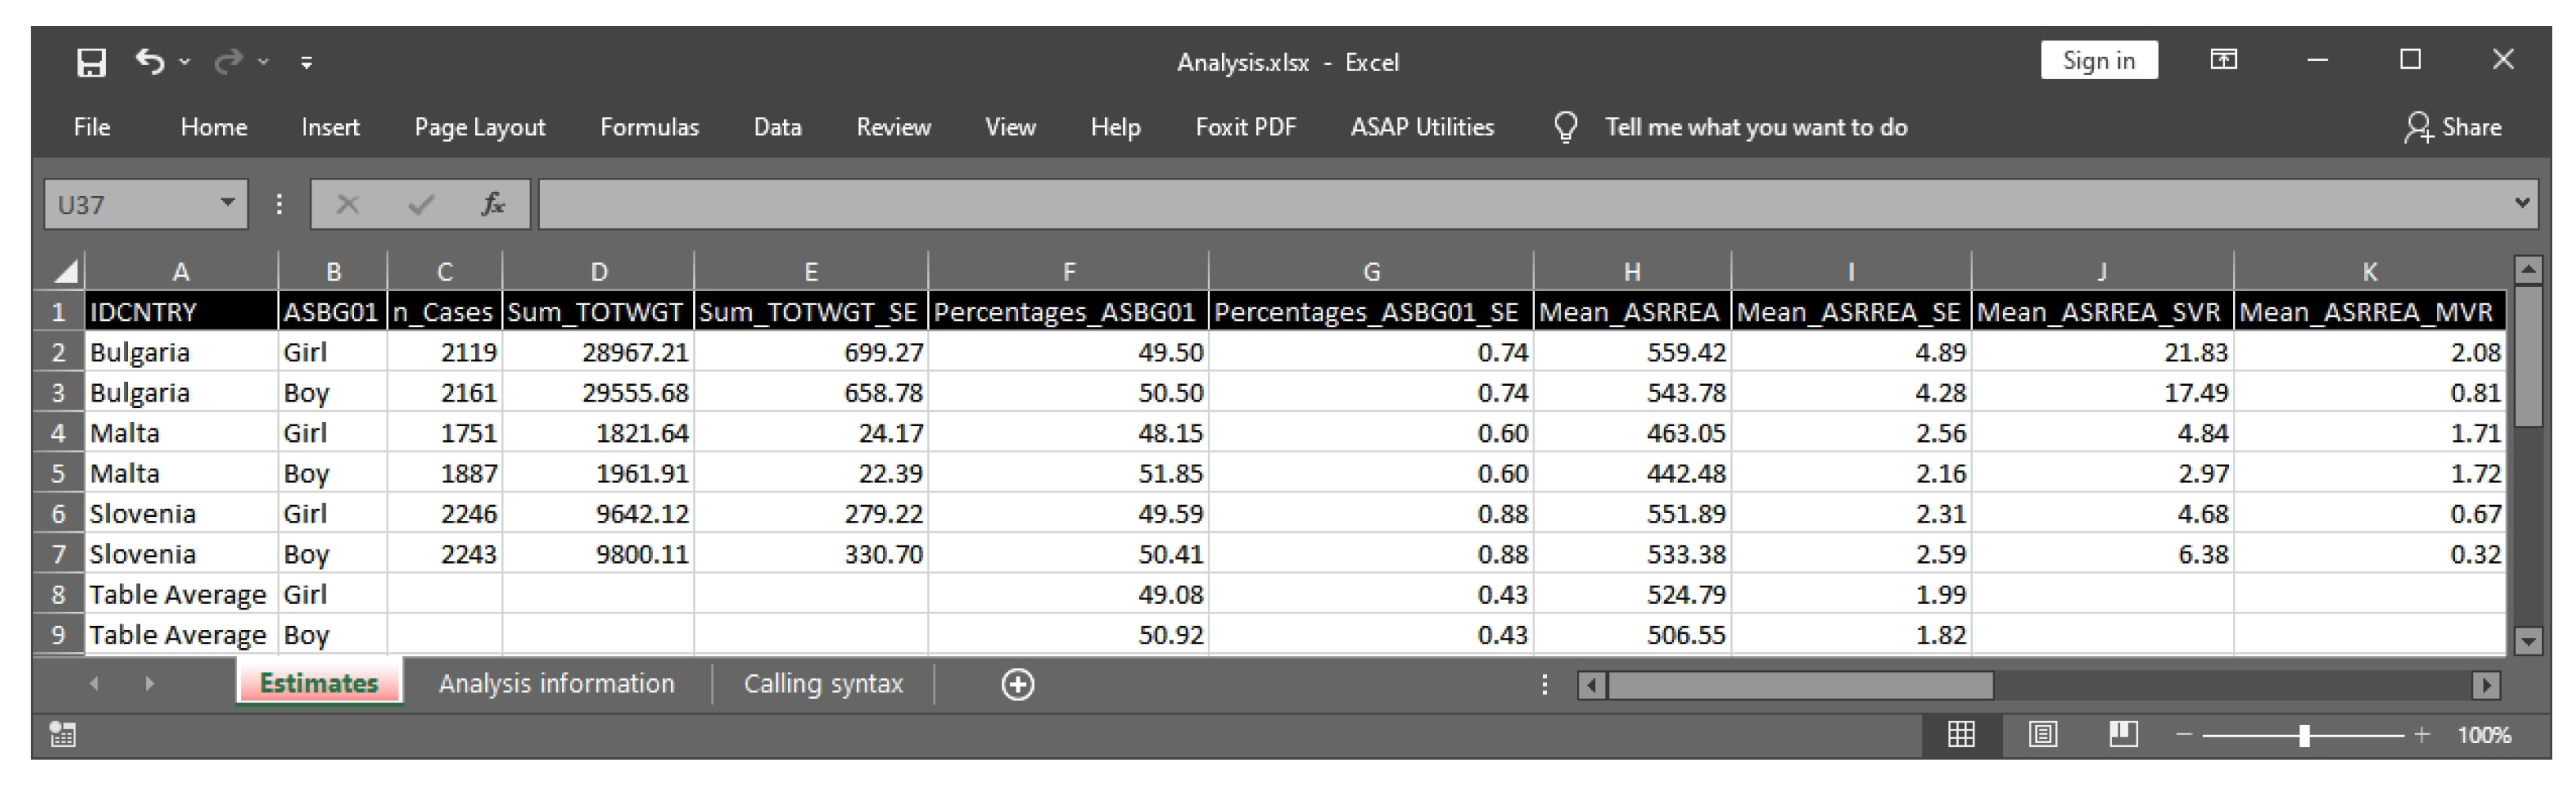
Task: Open Customize Quick Access Toolbar dropdown
Action: point(306,63)
